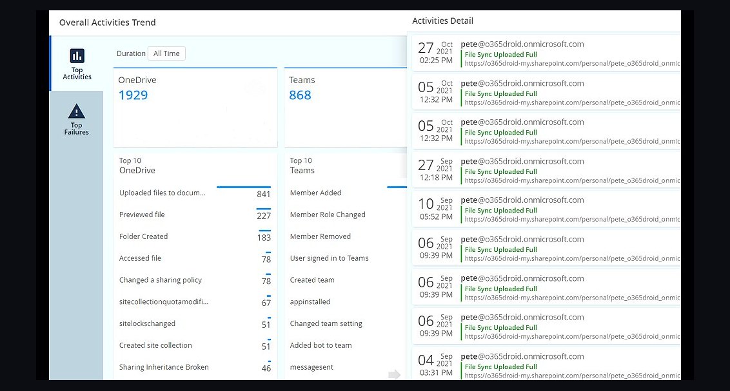Click the Accessed file activity
The height and width of the screenshot is (391, 730).
195,258
